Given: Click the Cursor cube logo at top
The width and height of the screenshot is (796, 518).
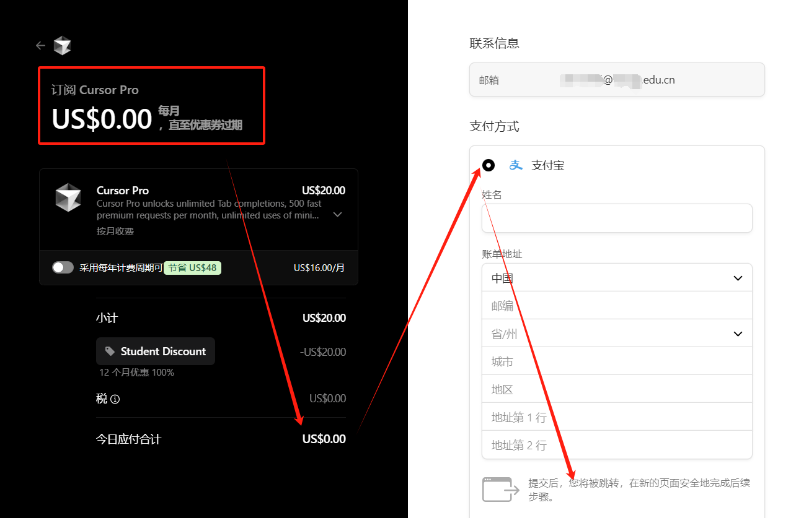Looking at the screenshot, I should (62, 45).
